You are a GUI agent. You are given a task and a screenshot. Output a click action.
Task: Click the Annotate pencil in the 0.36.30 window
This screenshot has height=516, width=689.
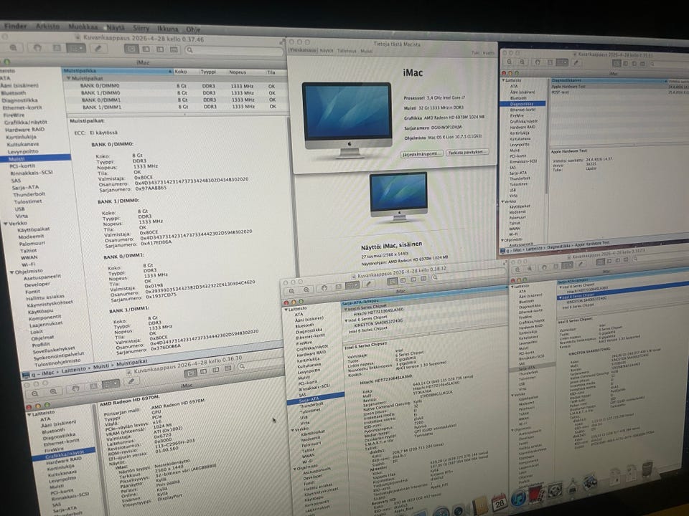(131, 381)
